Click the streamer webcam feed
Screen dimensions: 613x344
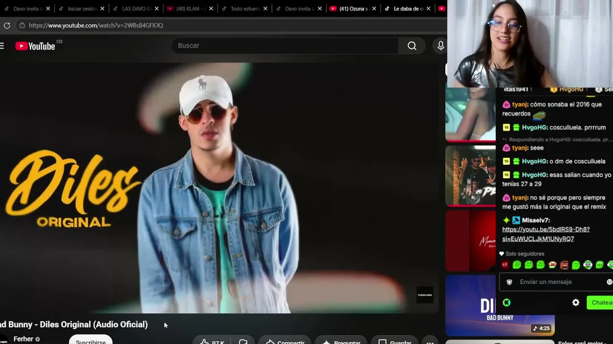(x=530, y=43)
